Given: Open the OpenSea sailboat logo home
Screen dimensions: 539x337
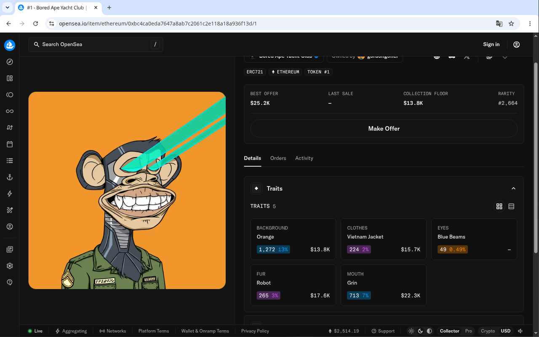Looking at the screenshot, I should coord(10,45).
